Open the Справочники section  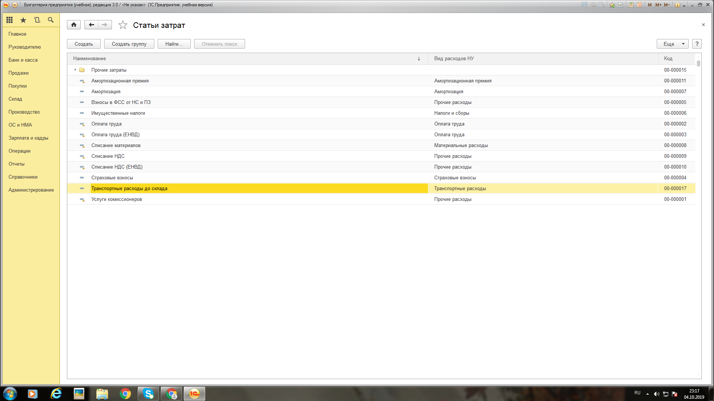pyautogui.click(x=23, y=177)
